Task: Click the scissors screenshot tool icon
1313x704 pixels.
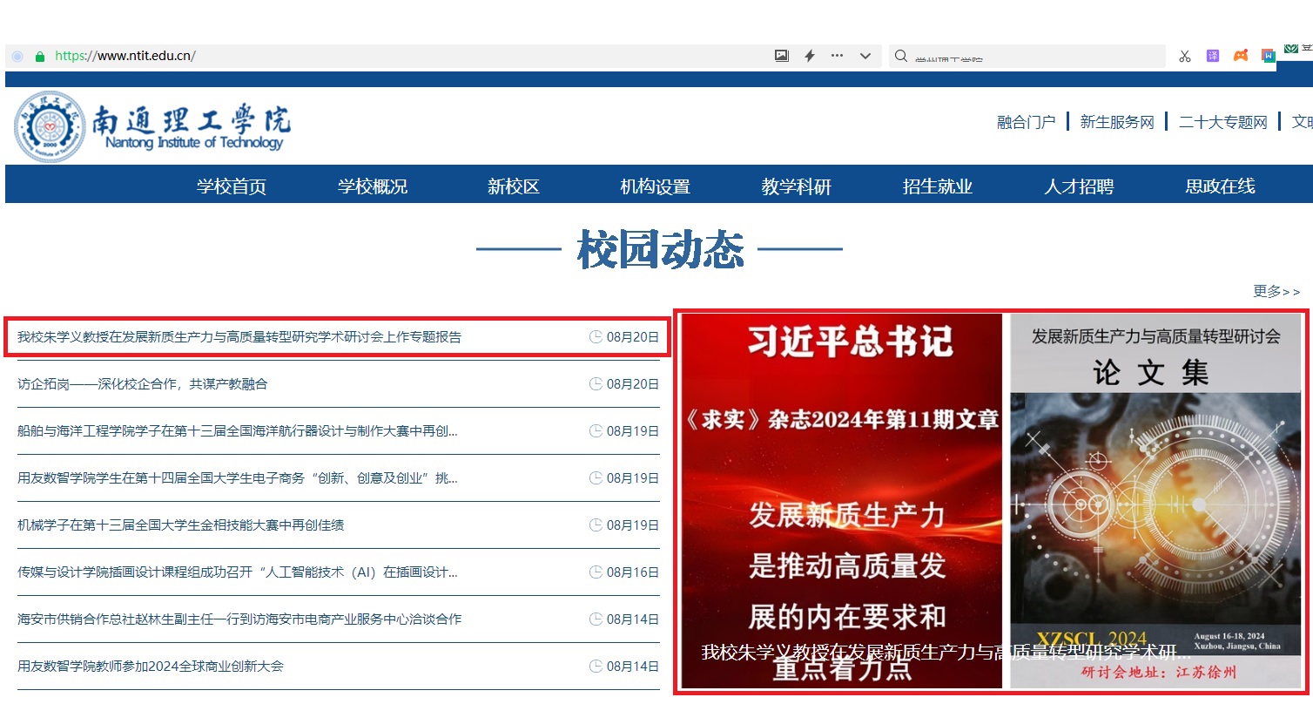Action: point(1184,56)
